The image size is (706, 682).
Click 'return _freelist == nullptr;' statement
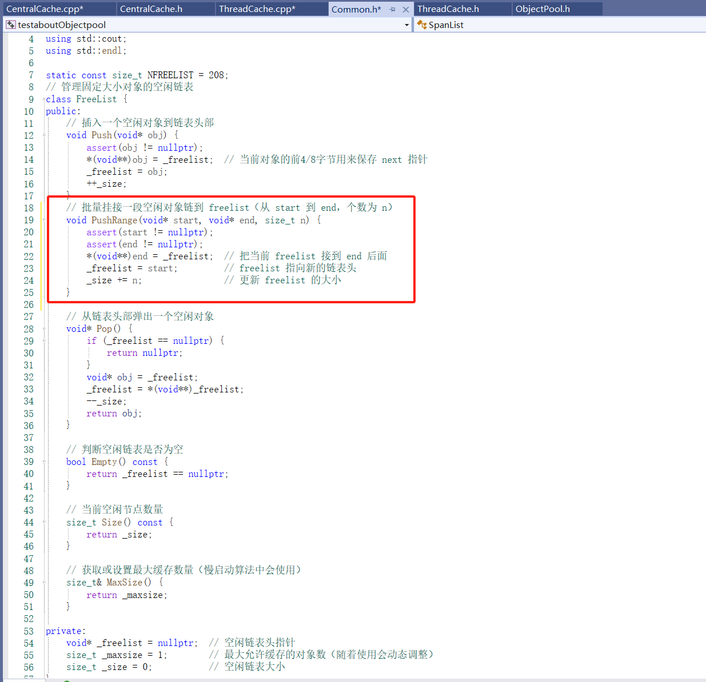point(157,474)
